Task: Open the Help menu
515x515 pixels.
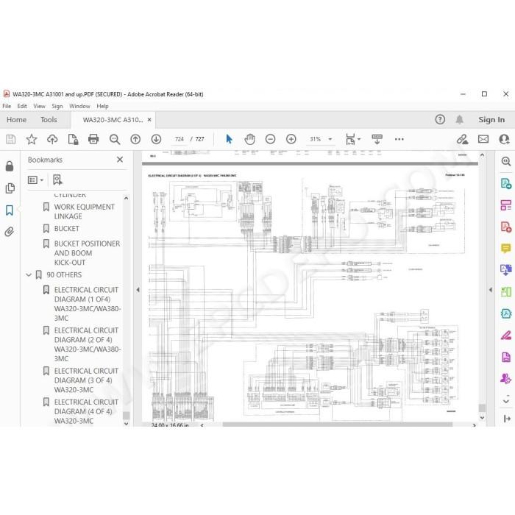Action: [102, 106]
